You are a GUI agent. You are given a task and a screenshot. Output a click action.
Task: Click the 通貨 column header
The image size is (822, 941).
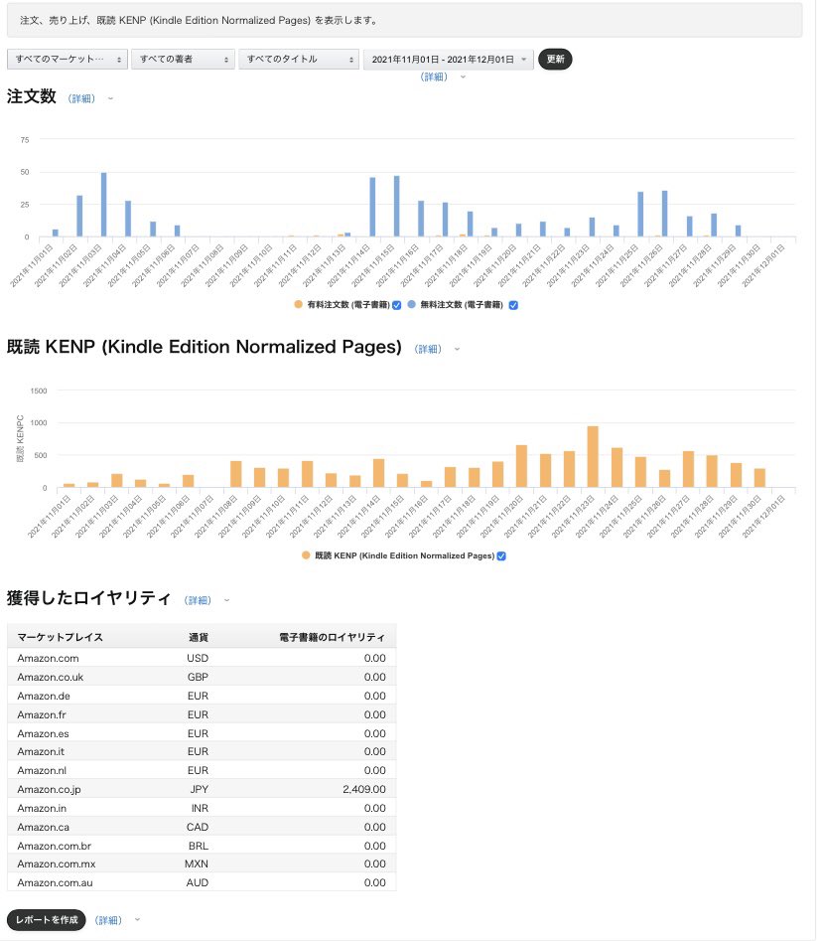click(x=199, y=637)
